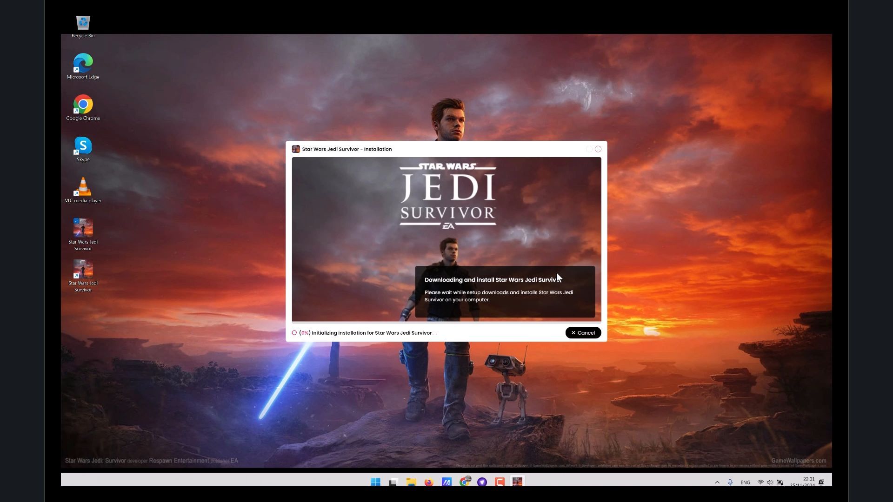Screen dimensions: 893x502
Task: Switch to Jedi Survivor installer taskbar icon
Action: [518, 482]
